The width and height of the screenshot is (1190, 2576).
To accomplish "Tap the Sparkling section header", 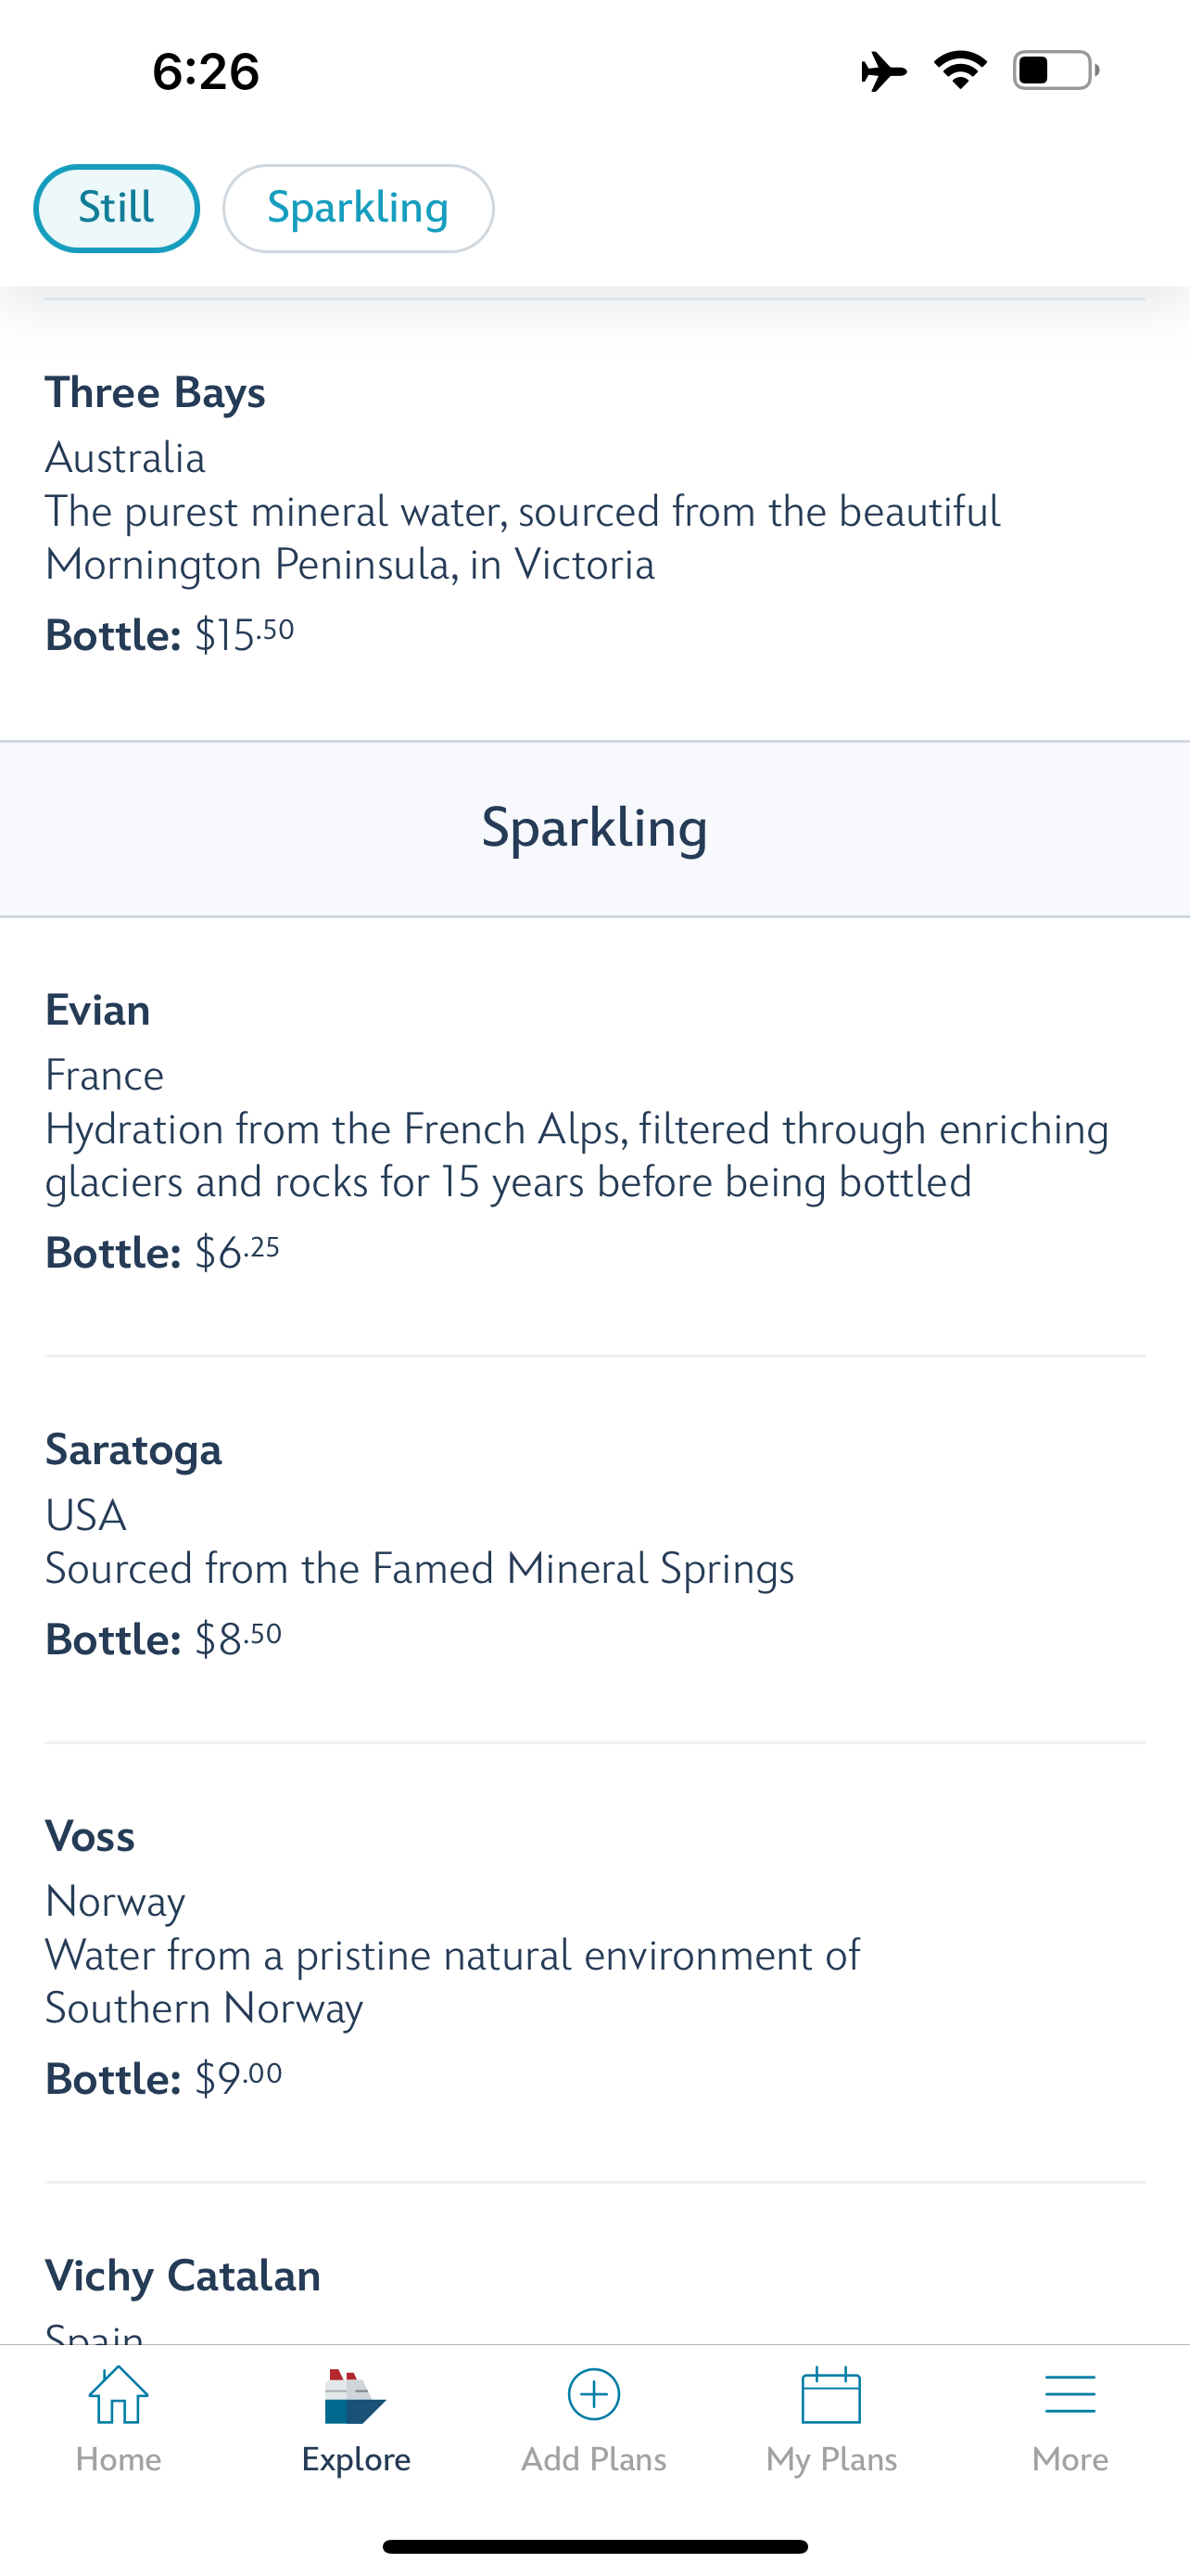I will click(x=594, y=828).
